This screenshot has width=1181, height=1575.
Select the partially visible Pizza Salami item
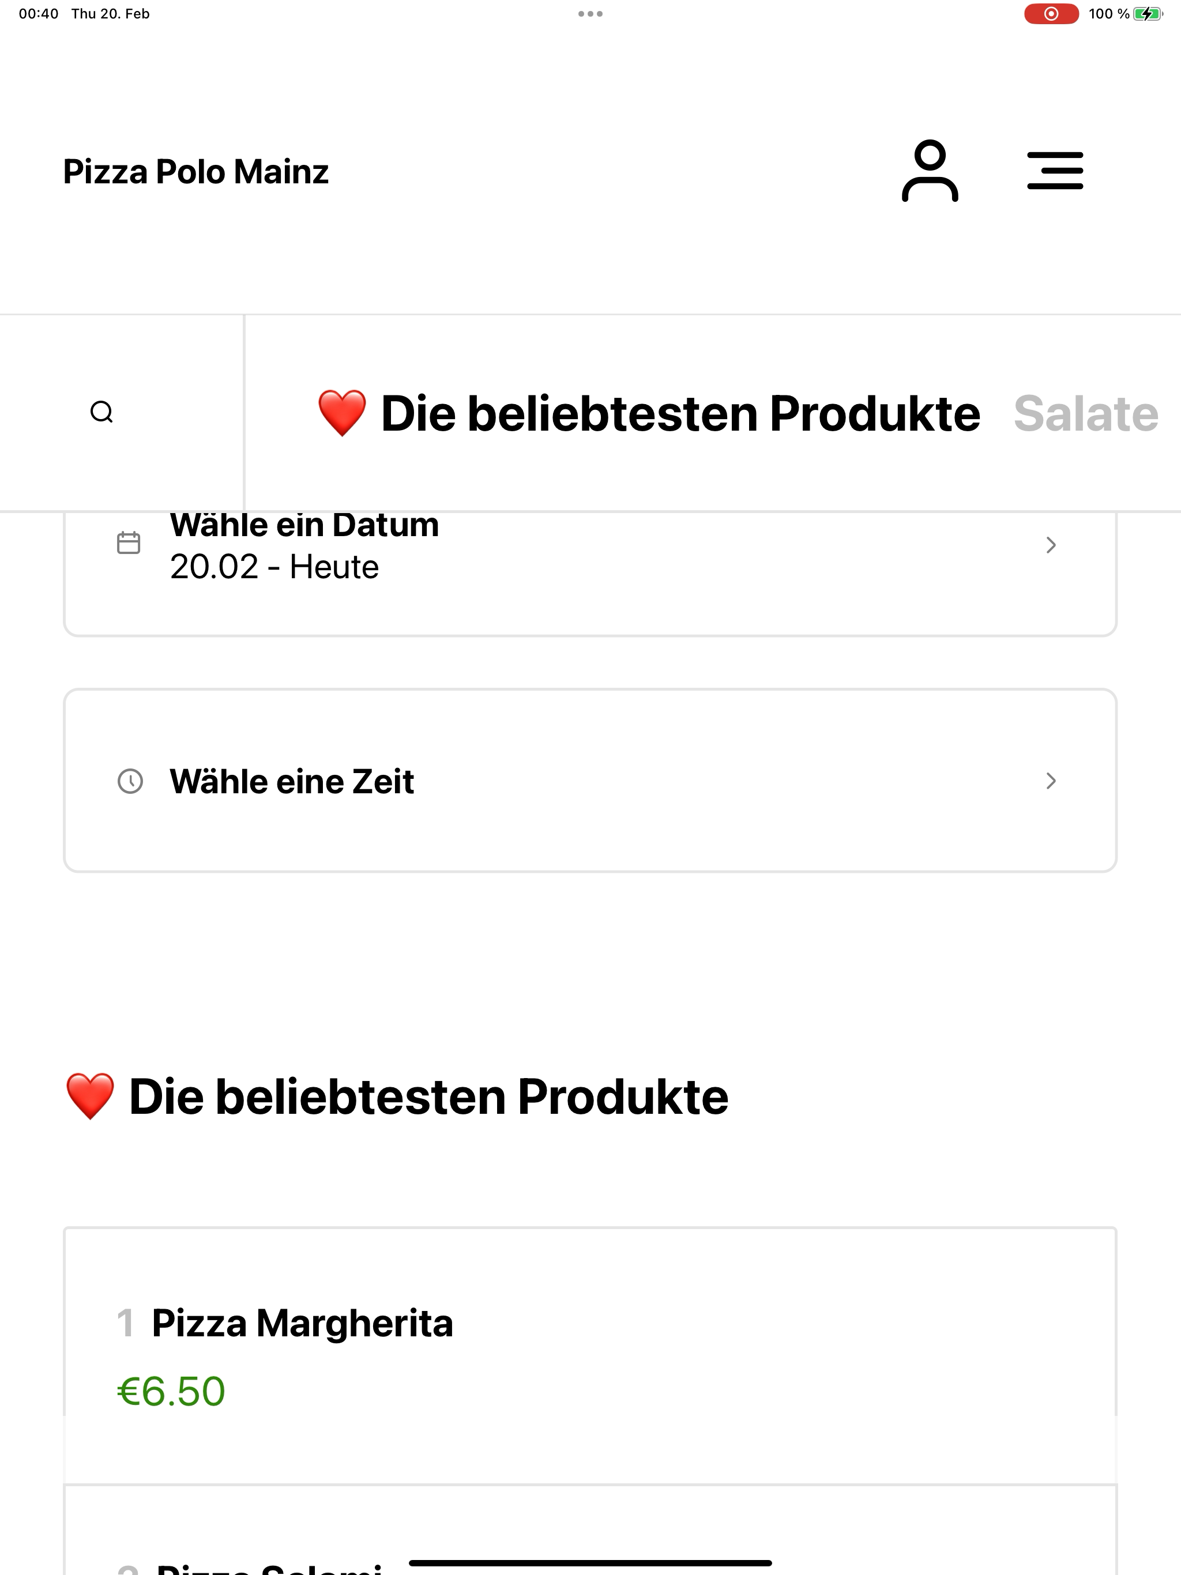coord(590,1531)
